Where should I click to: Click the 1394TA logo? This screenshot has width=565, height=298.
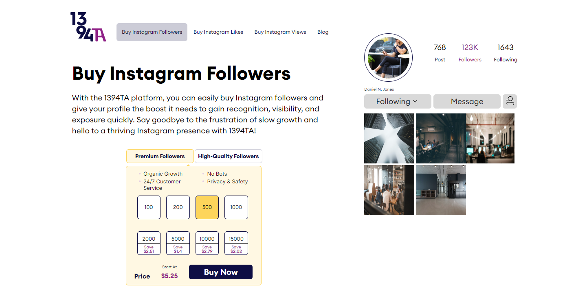[88, 27]
